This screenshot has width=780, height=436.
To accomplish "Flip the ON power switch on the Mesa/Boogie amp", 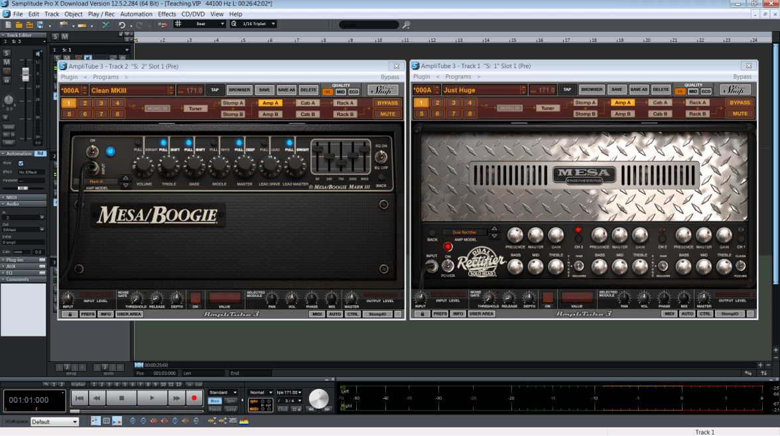I will tap(92, 153).
